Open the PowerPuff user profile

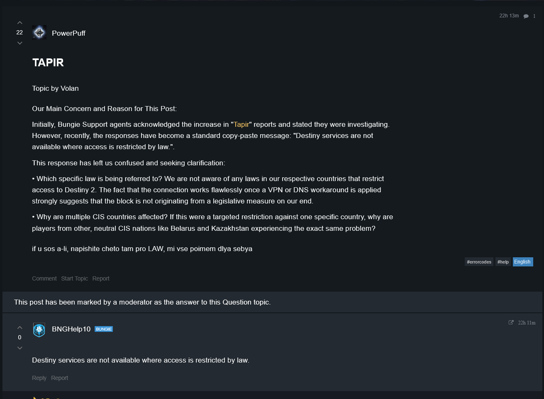click(68, 33)
